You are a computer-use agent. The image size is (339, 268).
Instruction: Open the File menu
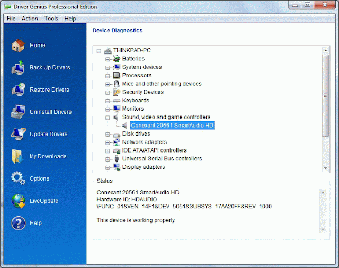point(11,19)
